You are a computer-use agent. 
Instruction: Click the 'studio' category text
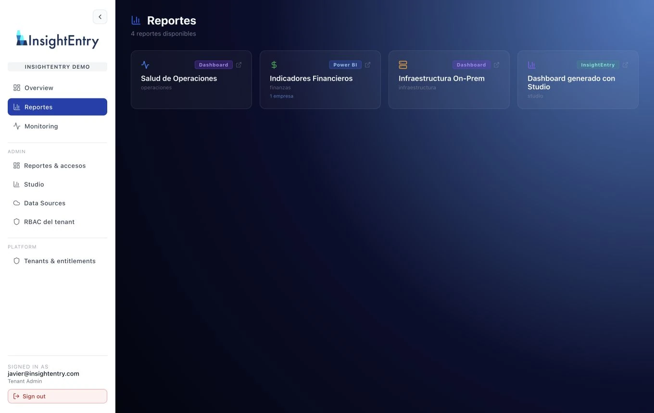(535, 96)
